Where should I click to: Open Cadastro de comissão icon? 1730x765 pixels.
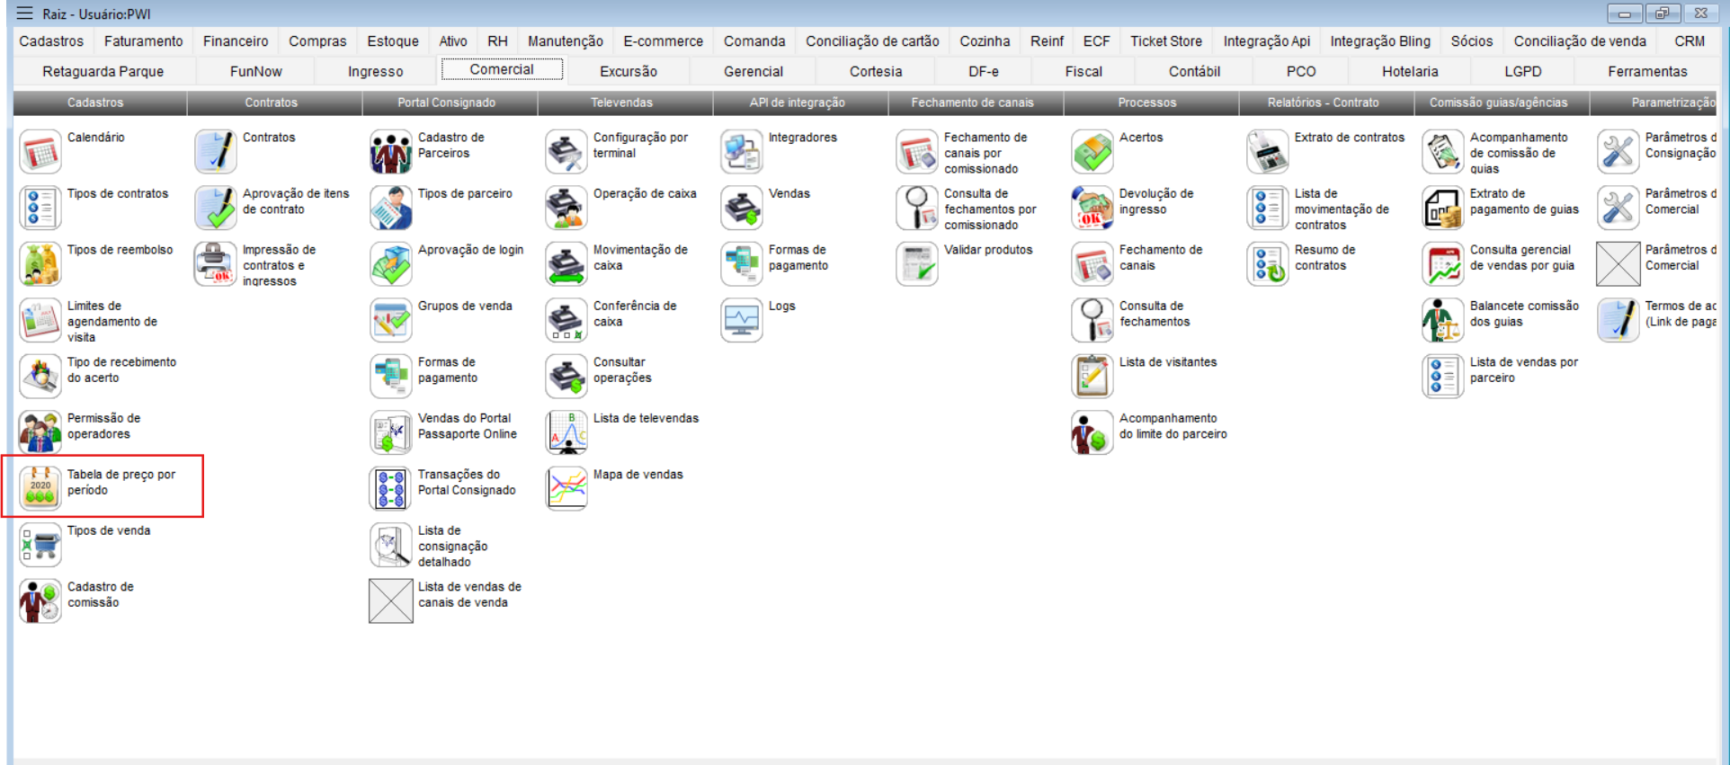(40, 601)
